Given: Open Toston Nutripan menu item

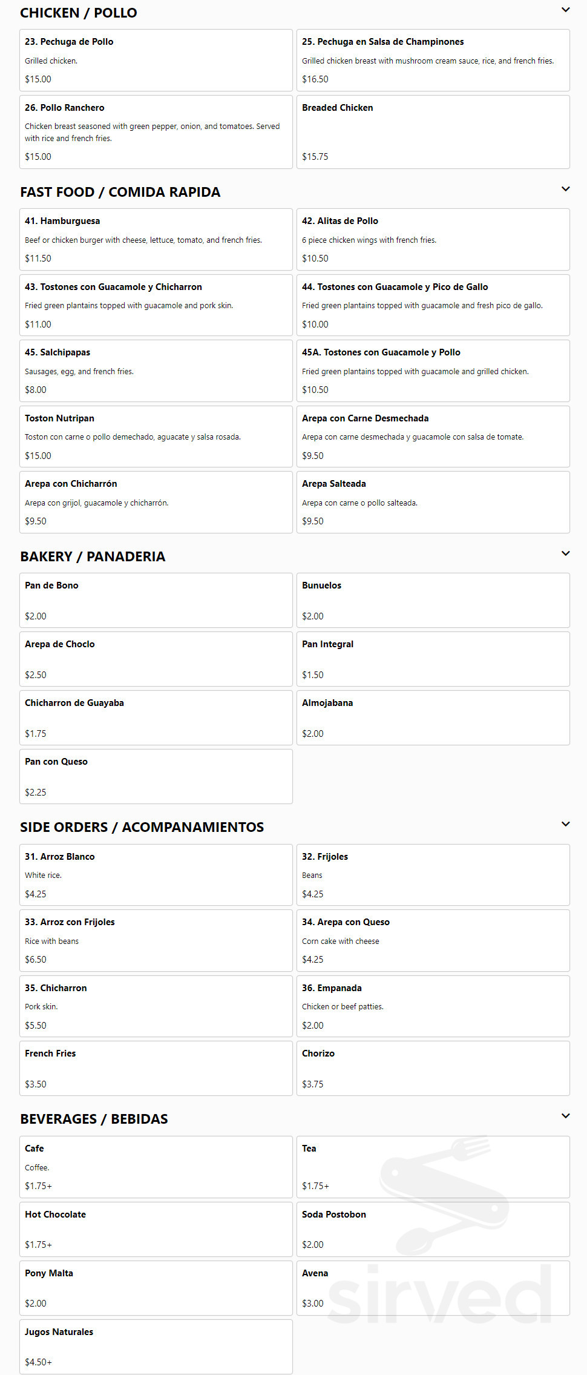Looking at the screenshot, I should click(x=156, y=437).
